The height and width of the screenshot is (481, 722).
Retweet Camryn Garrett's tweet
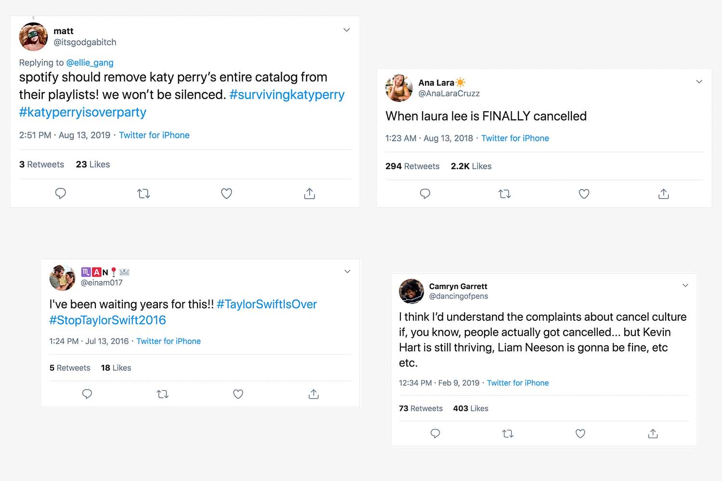(508, 434)
